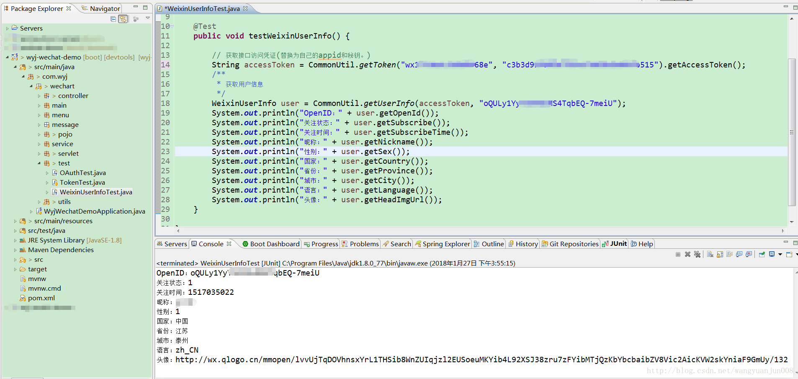Viewport: 798px width, 379px height.
Task: Toggle show console when standard out changes
Action: (739, 254)
